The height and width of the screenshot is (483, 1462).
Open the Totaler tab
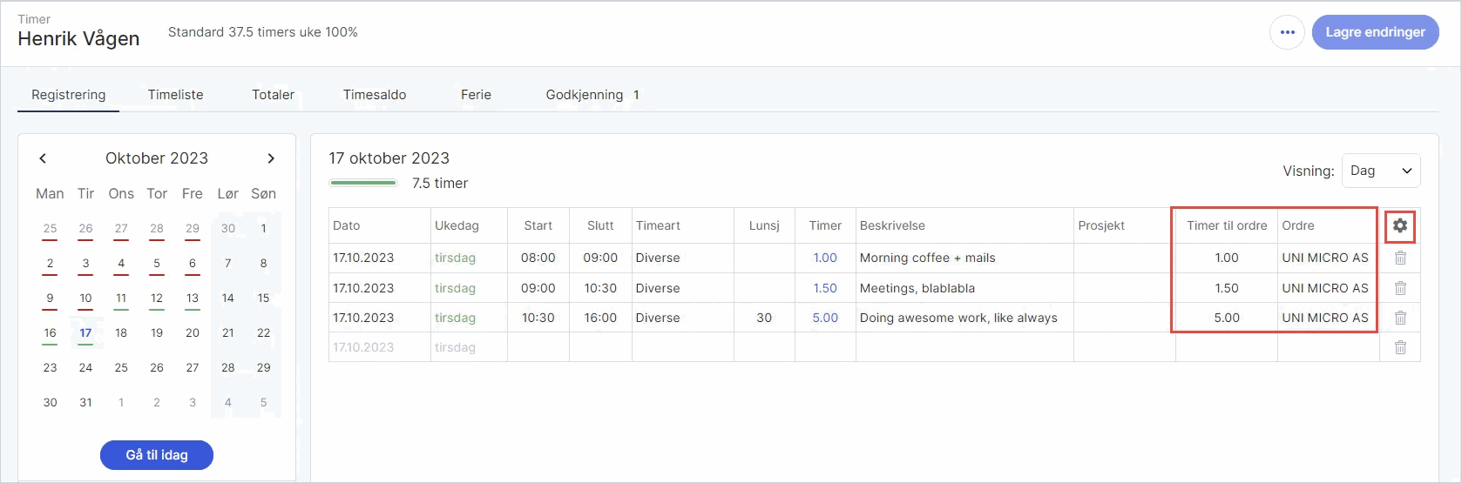[273, 95]
